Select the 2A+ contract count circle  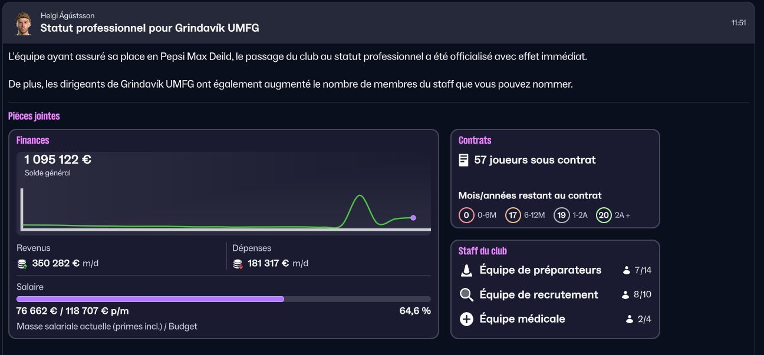click(x=604, y=215)
